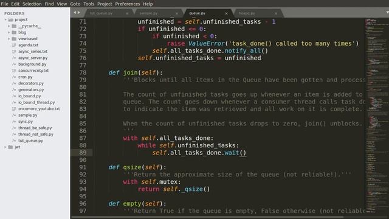Open thread_be_safe.py from the sidebar
This screenshot has height=219, width=389.
click(x=35, y=128)
